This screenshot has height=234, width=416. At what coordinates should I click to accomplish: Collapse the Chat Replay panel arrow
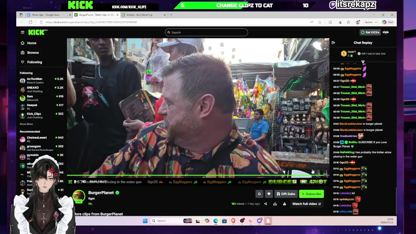[x=333, y=43]
